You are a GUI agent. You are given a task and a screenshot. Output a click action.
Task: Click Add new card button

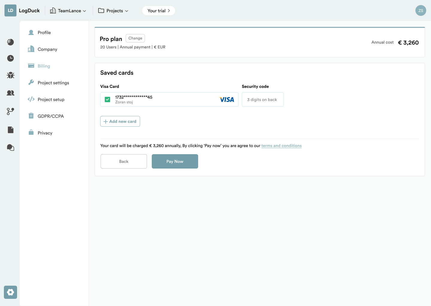(x=120, y=121)
